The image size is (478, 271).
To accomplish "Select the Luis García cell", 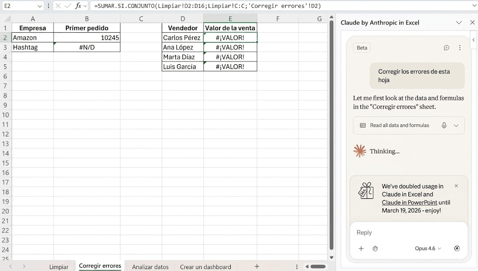I will pyautogui.click(x=183, y=67).
